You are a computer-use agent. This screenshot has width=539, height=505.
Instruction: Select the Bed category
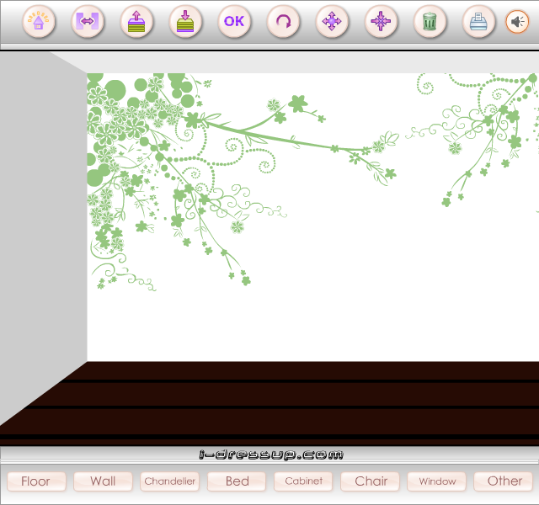click(x=237, y=481)
